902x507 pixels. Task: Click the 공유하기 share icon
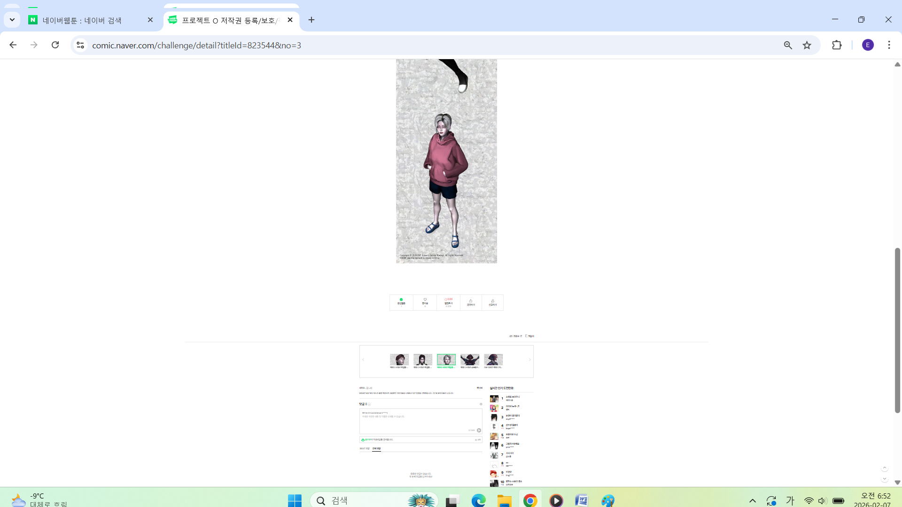[471, 302]
